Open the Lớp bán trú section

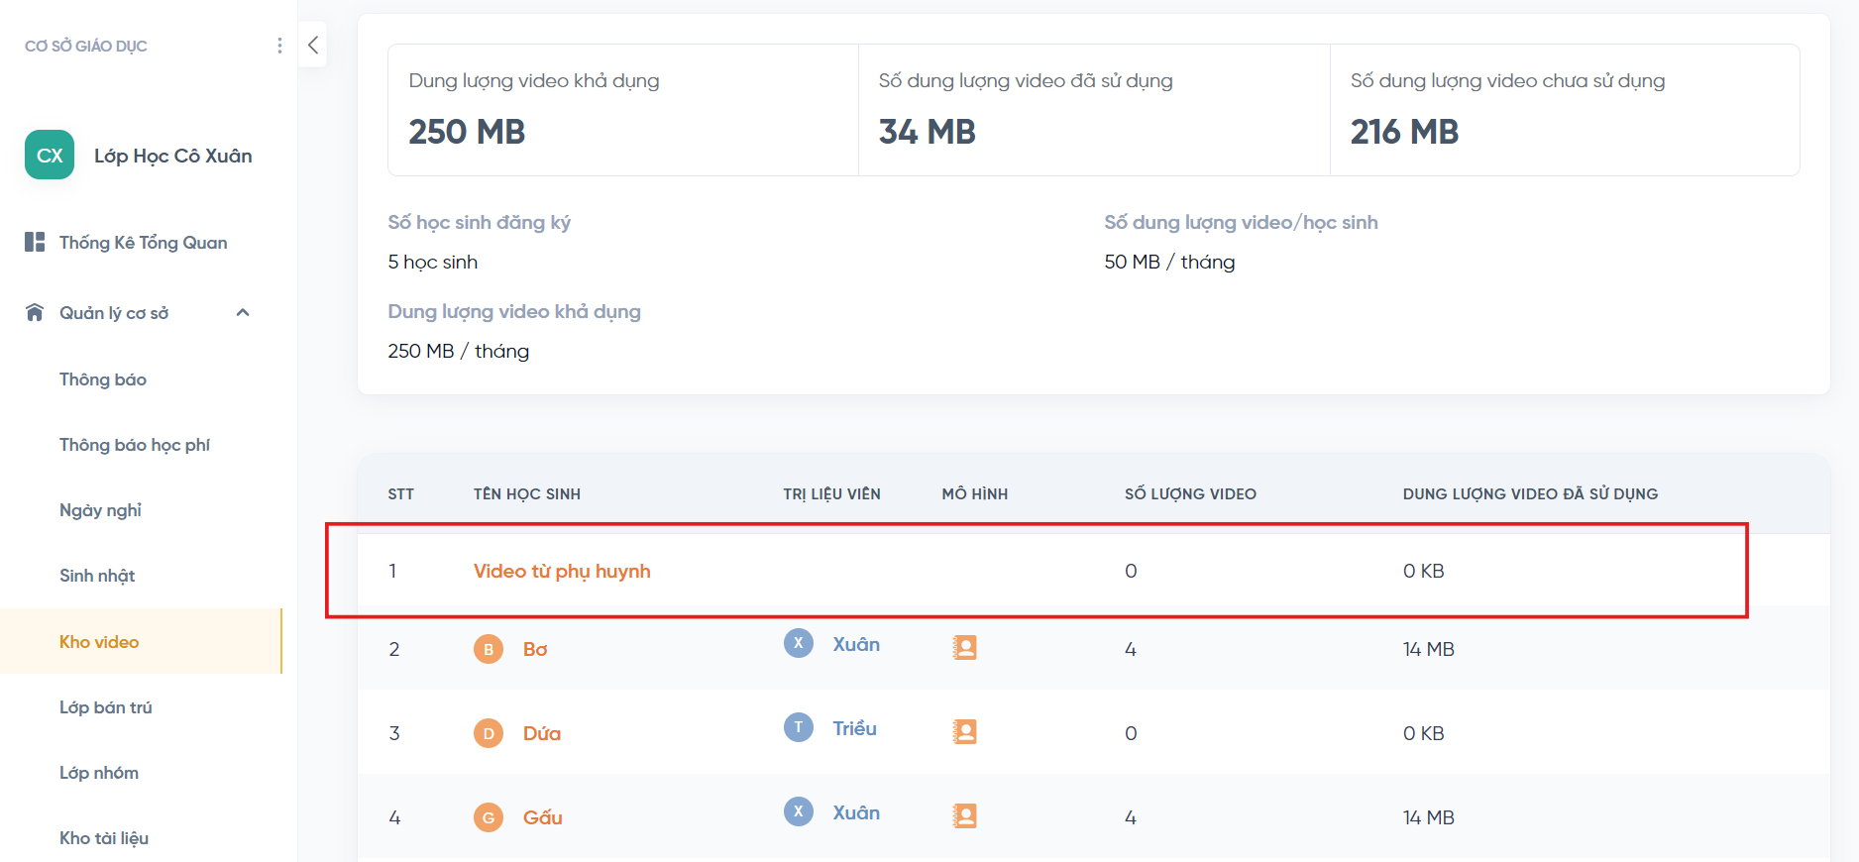pos(106,707)
